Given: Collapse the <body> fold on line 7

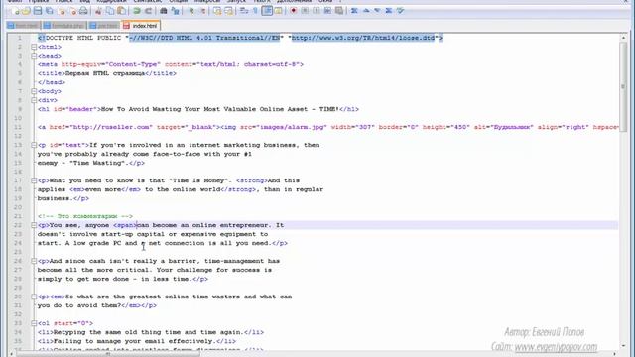Looking at the screenshot, I should 34,91.
